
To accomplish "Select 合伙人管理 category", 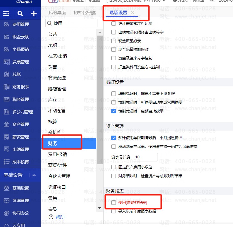I will [59, 176].
